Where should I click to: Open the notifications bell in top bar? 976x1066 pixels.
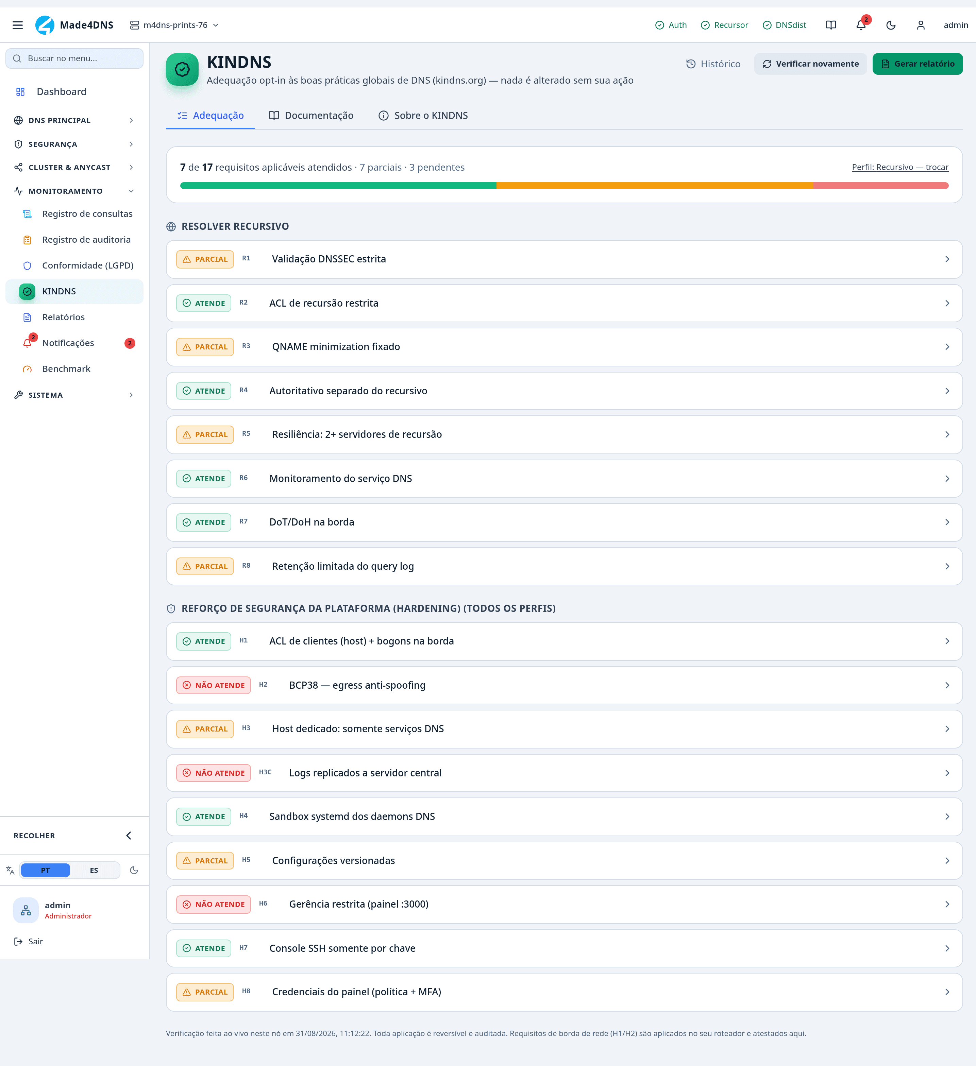[x=861, y=25]
